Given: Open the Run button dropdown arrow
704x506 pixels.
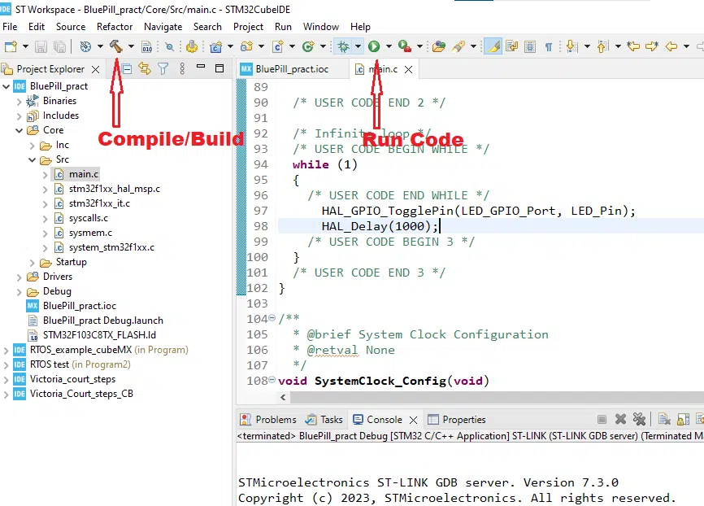Looking at the screenshot, I should tap(389, 46).
